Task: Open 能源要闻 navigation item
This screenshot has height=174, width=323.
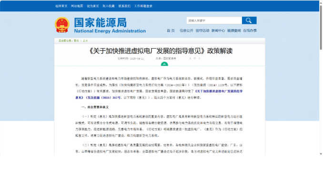Action: click(x=234, y=31)
